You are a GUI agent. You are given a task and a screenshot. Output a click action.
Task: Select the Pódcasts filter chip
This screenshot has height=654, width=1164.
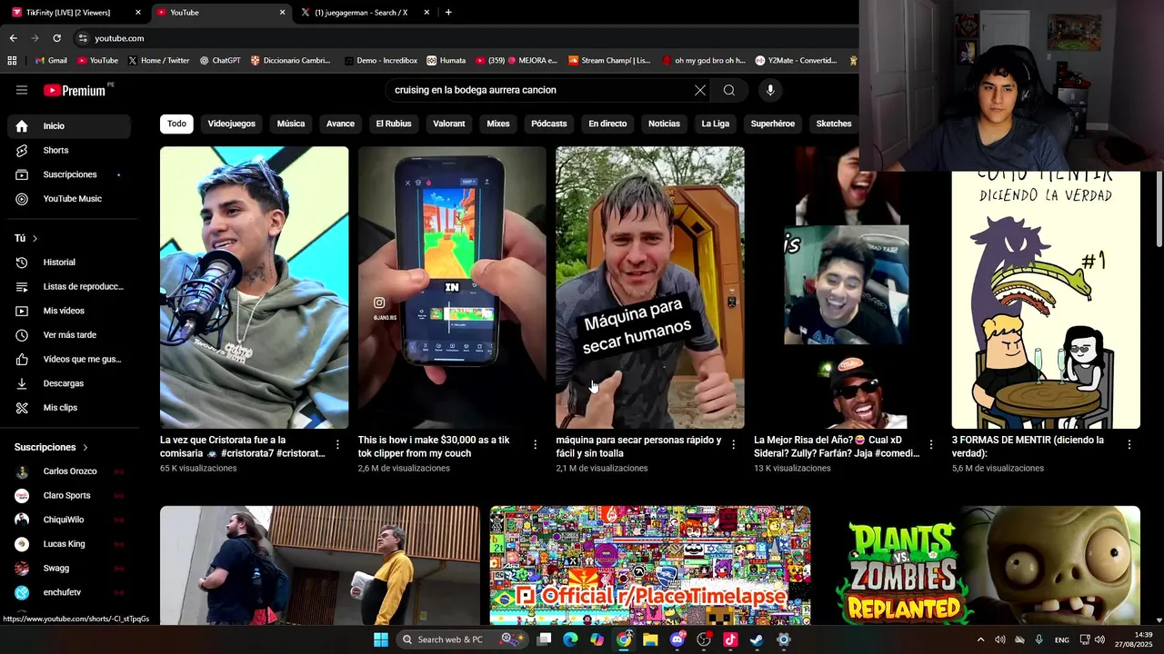[x=549, y=124]
